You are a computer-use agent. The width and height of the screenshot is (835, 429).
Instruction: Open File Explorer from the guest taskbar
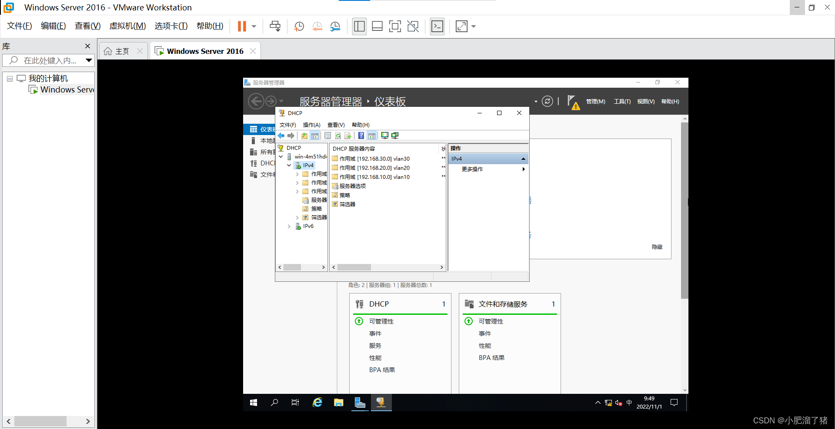(x=339, y=403)
